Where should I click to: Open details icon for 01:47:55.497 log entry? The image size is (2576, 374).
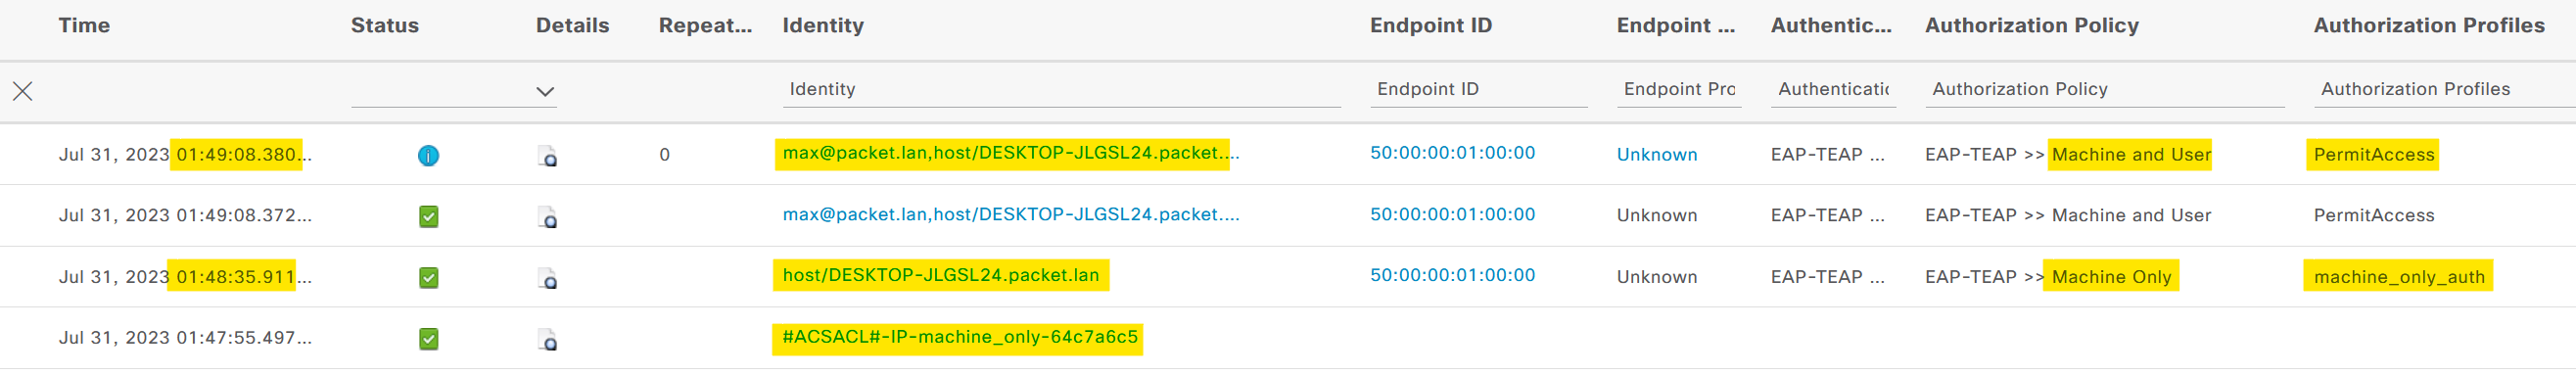tap(547, 339)
